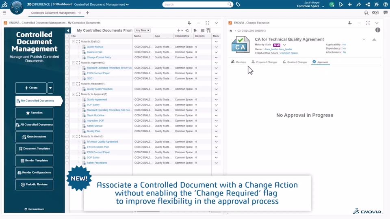Maximize the My Controlled Documents widget
The height and width of the screenshot is (219, 390).
tap(208, 23)
